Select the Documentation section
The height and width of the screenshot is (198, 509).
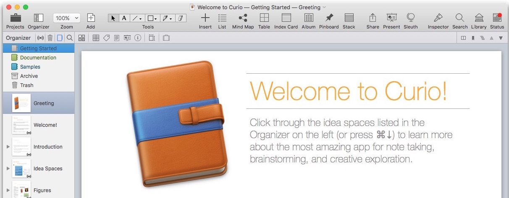coord(39,57)
